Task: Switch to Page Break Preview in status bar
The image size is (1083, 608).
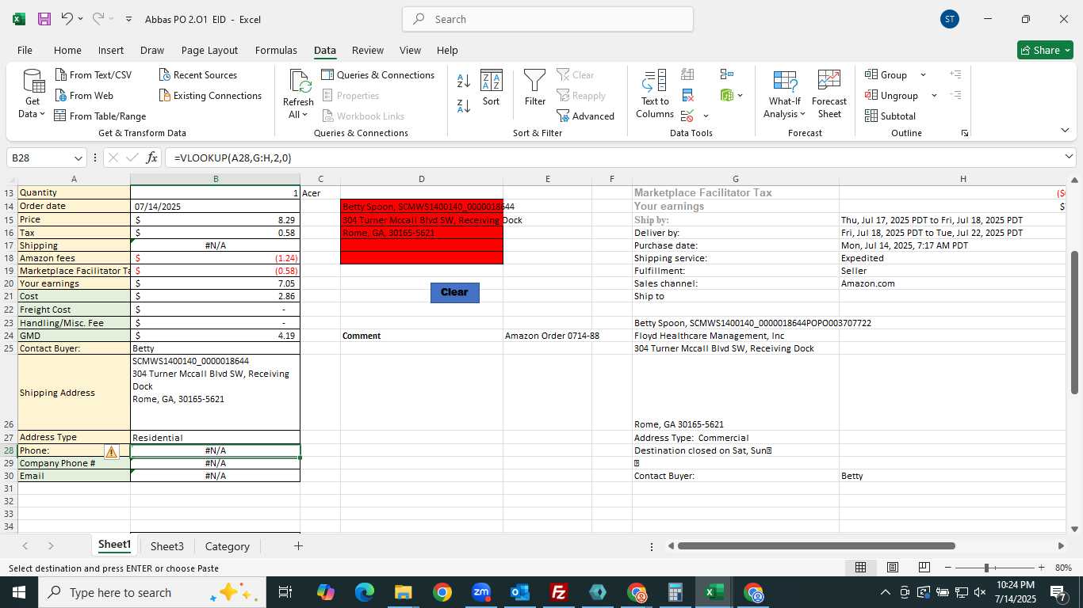Action: point(924,568)
